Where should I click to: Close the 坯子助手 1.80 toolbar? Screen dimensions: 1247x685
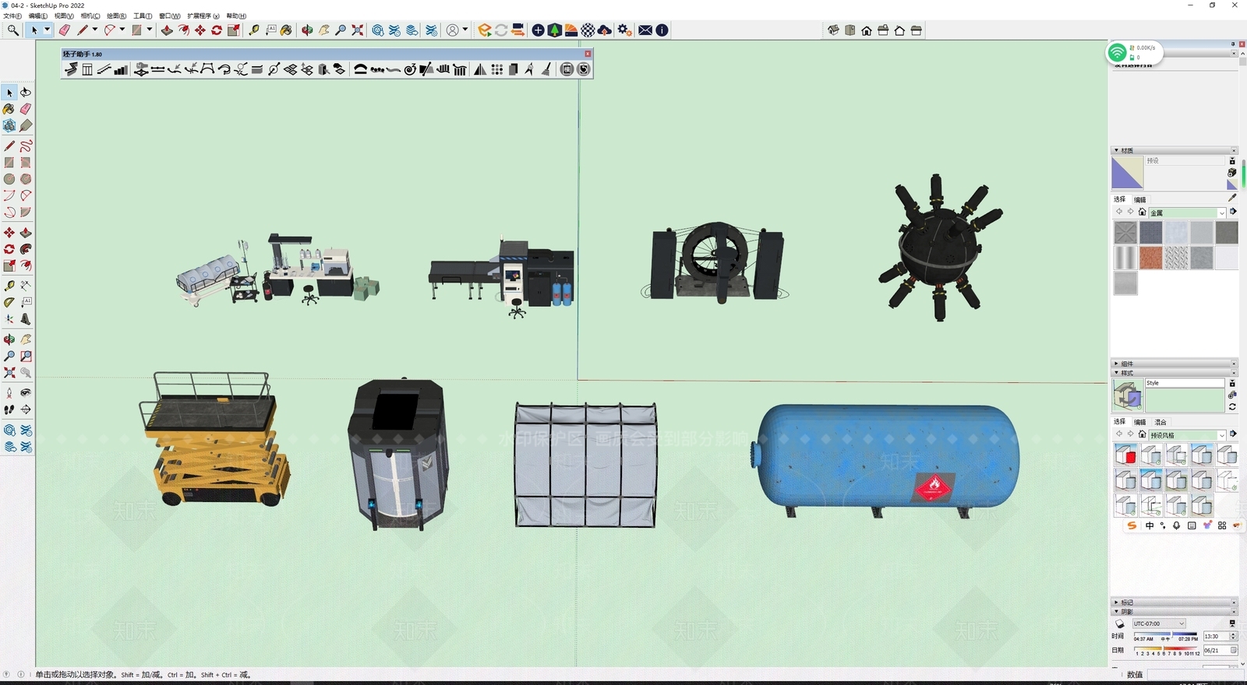point(588,54)
